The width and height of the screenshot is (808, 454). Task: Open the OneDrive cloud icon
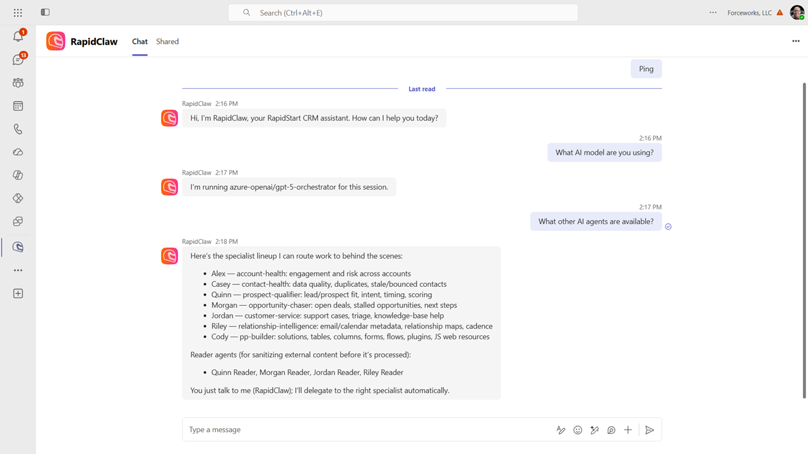coord(18,153)
